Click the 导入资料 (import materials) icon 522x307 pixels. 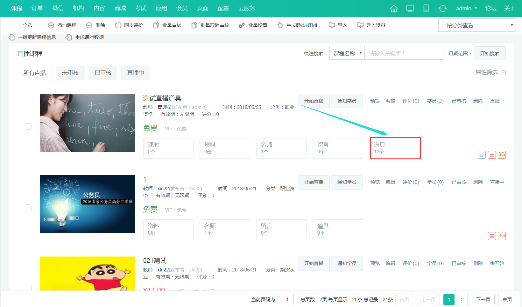click(x=360, y=25)
